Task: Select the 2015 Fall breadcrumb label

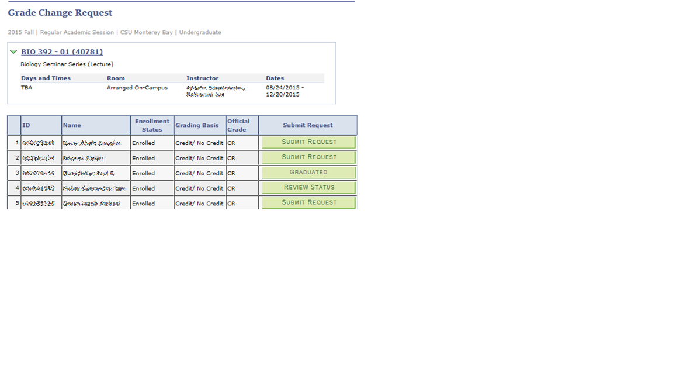Action: pyautogui.click(x=20, y=32)
